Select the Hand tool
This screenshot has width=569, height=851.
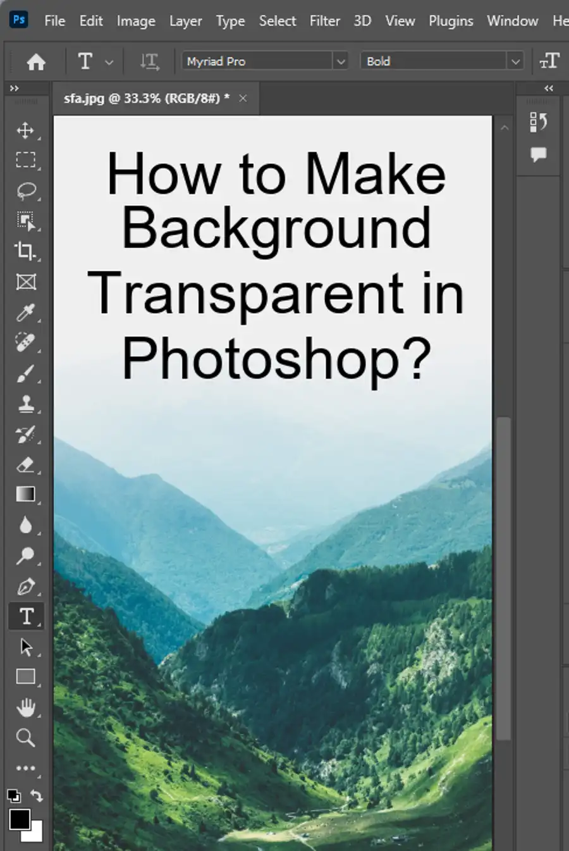click(25, 707)
